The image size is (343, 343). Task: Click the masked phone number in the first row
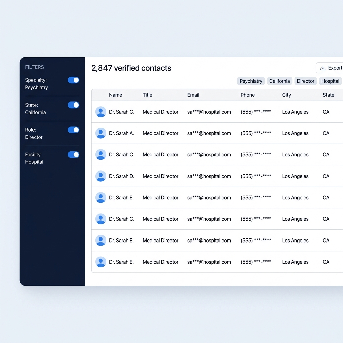[x=256, y=112]
